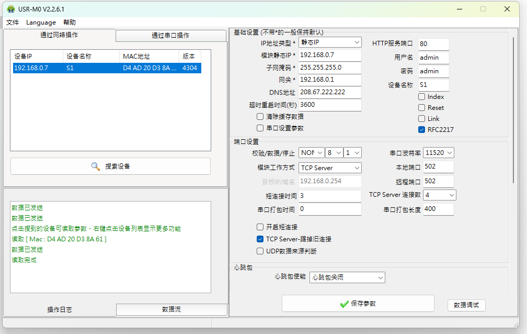Expand the 心跳包使能 dropdown

click(347, 277)
